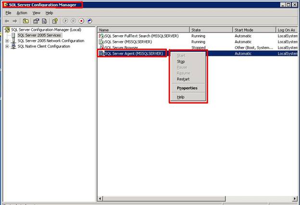Click the title bar application icon
The height and width of the screenshot is (205, 300).
[6, 5]
